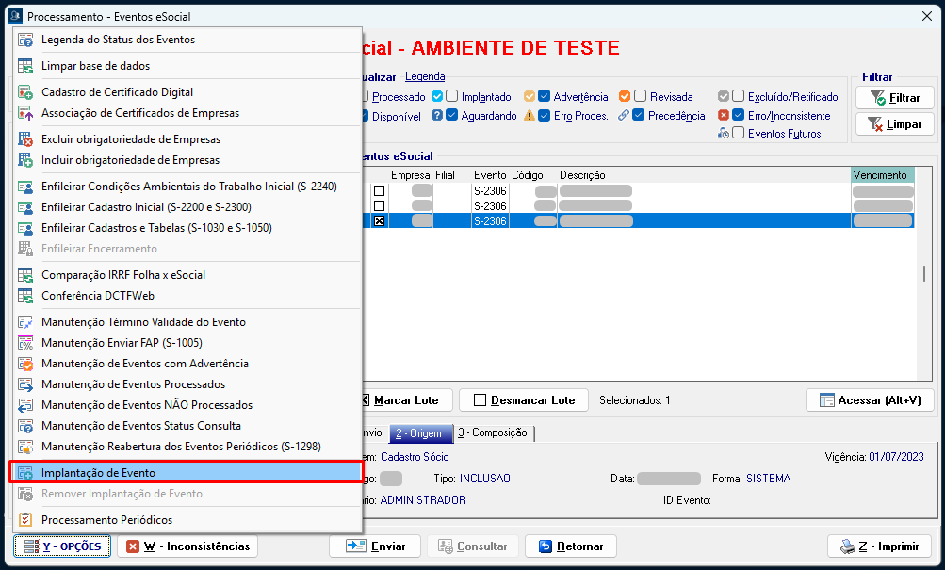The height and width of the screenshot is (570, 945).
Task: Toggle the Revisada checkbox
Action: 641,96
